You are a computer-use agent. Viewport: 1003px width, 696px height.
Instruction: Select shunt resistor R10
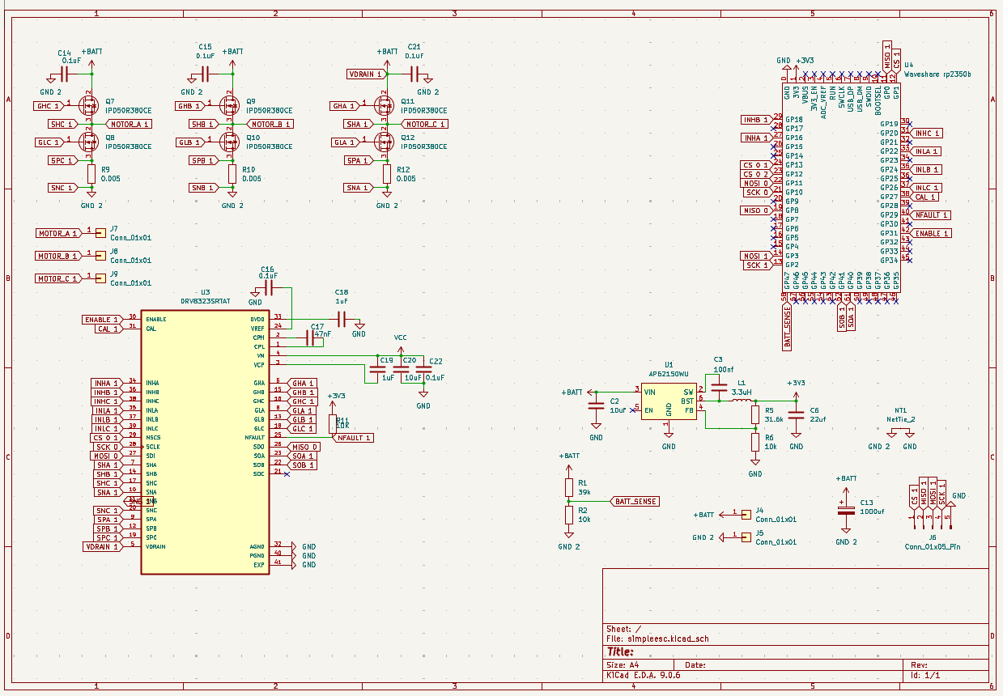coord(232,174)
